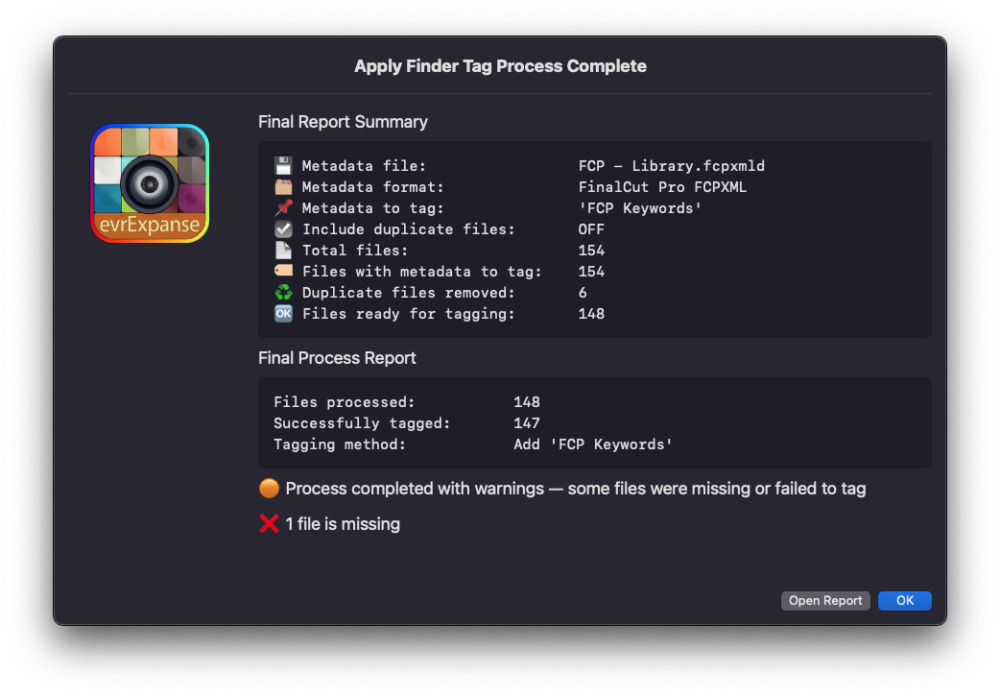The image size is (1000, 696).
Task: Click the Successfully tagged count 147
Action: (527, 423)
